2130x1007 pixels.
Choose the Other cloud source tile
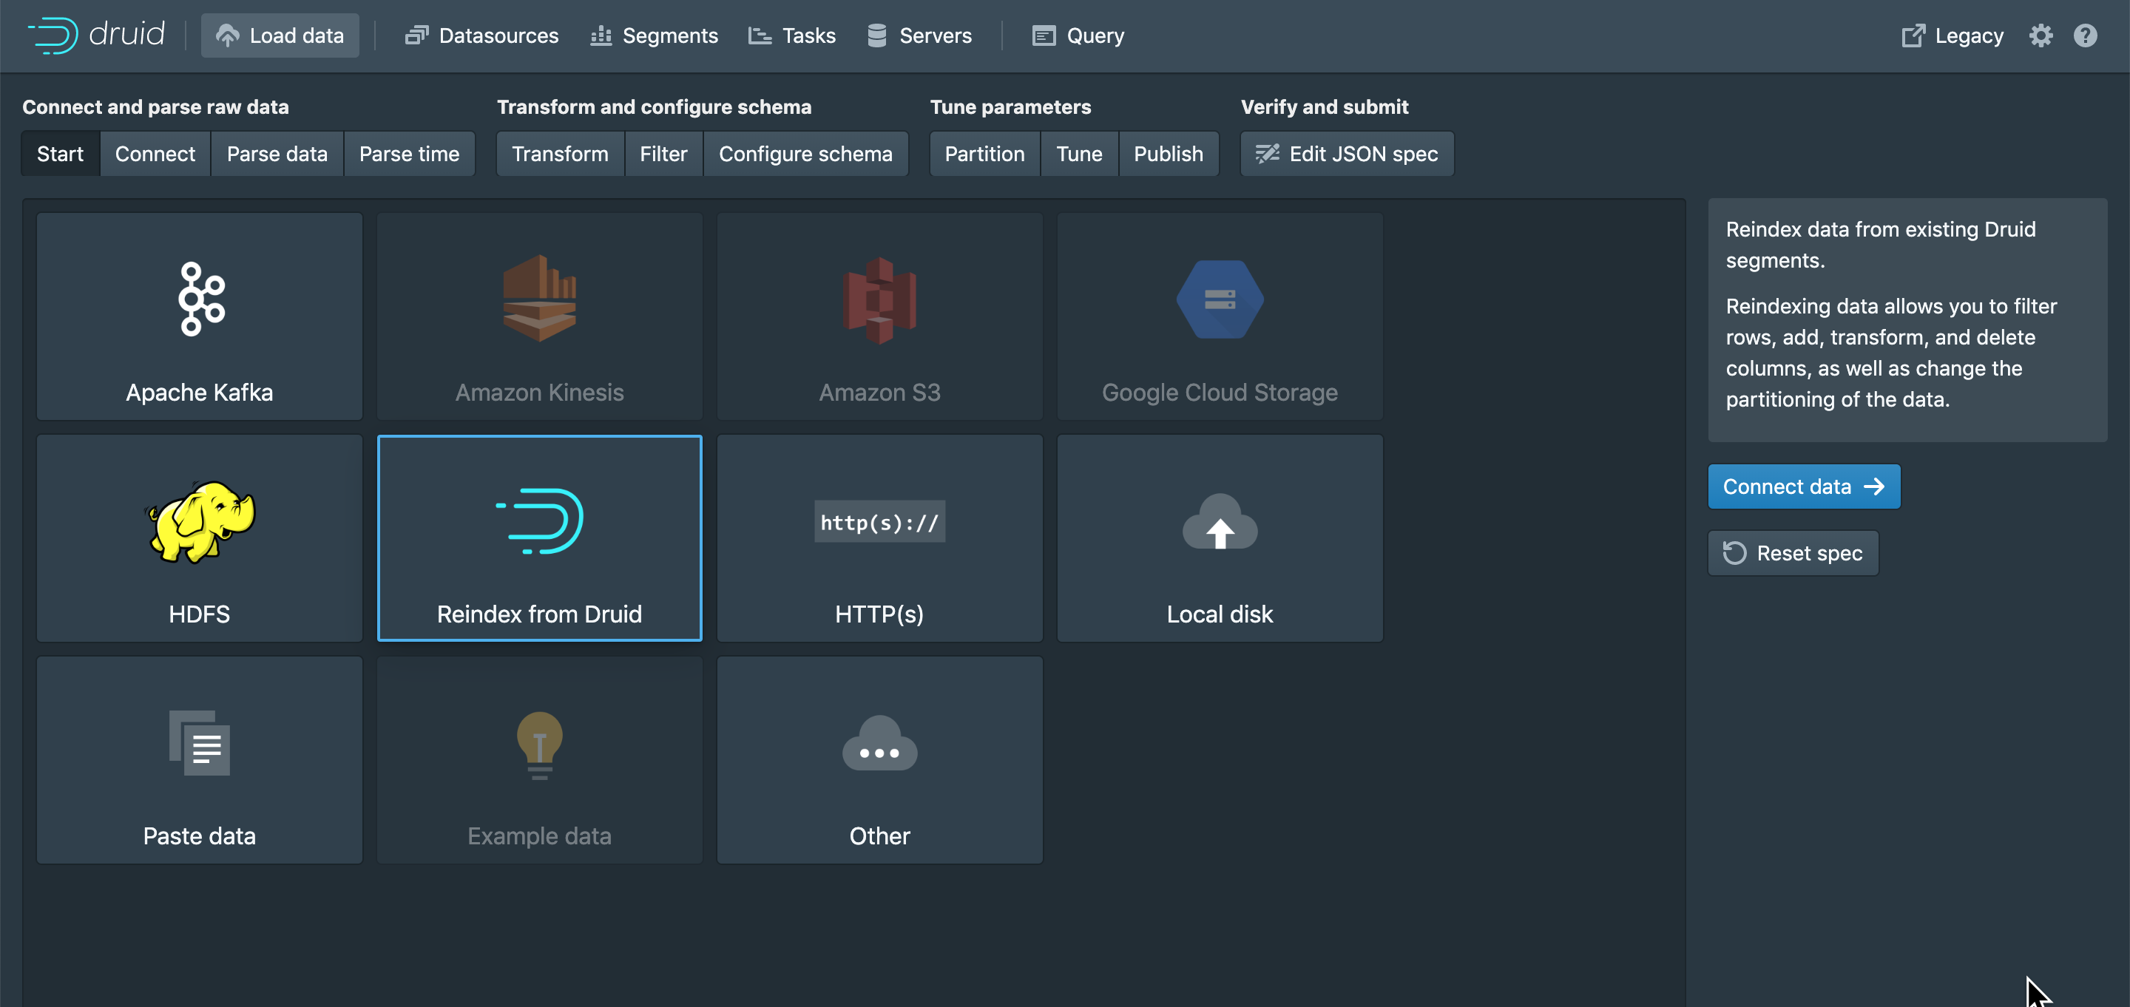(x=879, y=760)
